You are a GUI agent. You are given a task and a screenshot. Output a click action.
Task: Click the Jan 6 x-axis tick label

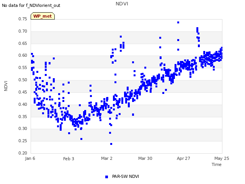[30, 158]
